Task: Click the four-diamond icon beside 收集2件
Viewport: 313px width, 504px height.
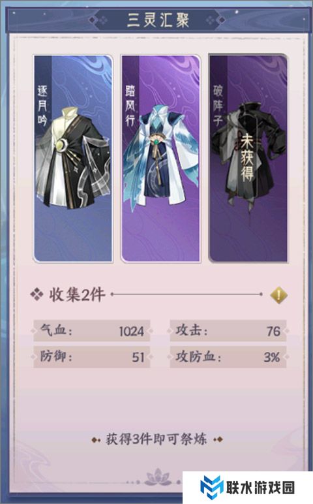Action: [x=37, y=294]
